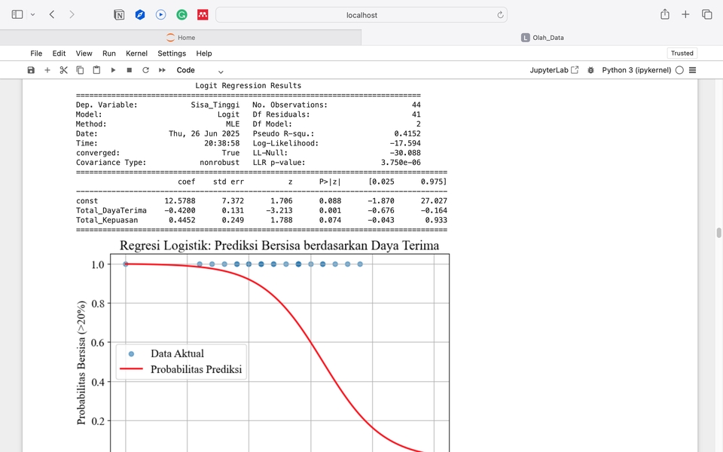Save the notebook with the floppy disk icon
This screenshot has height=452, width=723.
[31, 70]
